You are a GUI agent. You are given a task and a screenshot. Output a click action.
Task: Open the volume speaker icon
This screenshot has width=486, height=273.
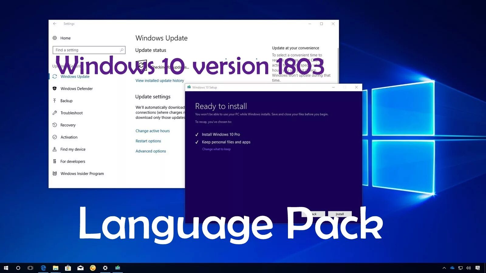click(x=468, y=268)
